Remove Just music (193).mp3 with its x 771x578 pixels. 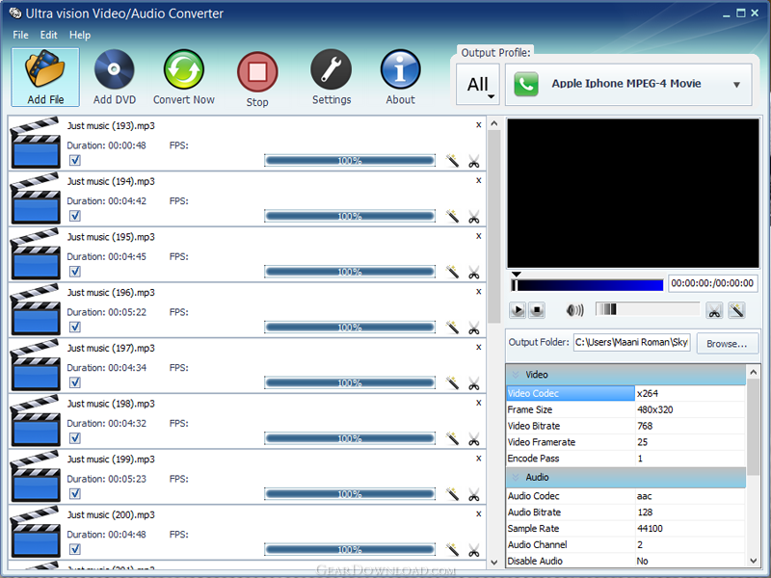tap(478, 125)
